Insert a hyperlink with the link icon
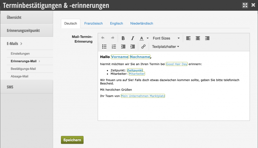This screenshot has width=258, height=148. coord(143,46)
